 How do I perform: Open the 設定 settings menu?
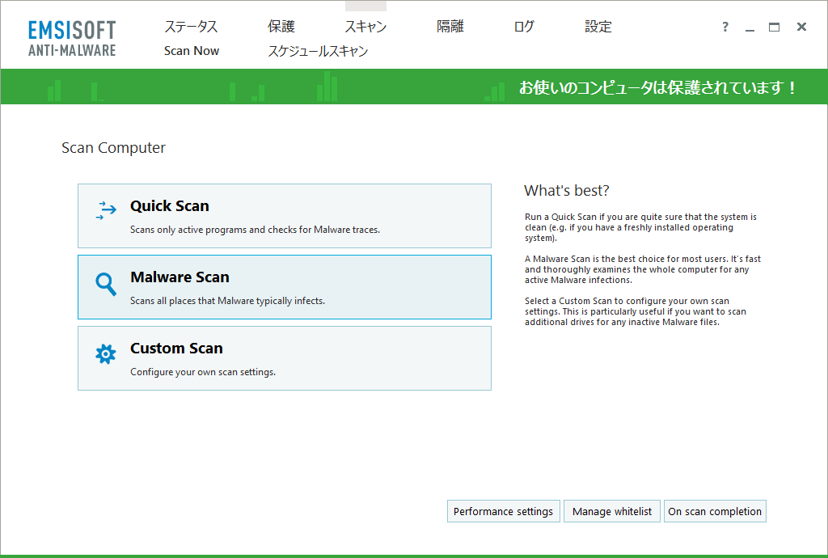coord(598,26)
